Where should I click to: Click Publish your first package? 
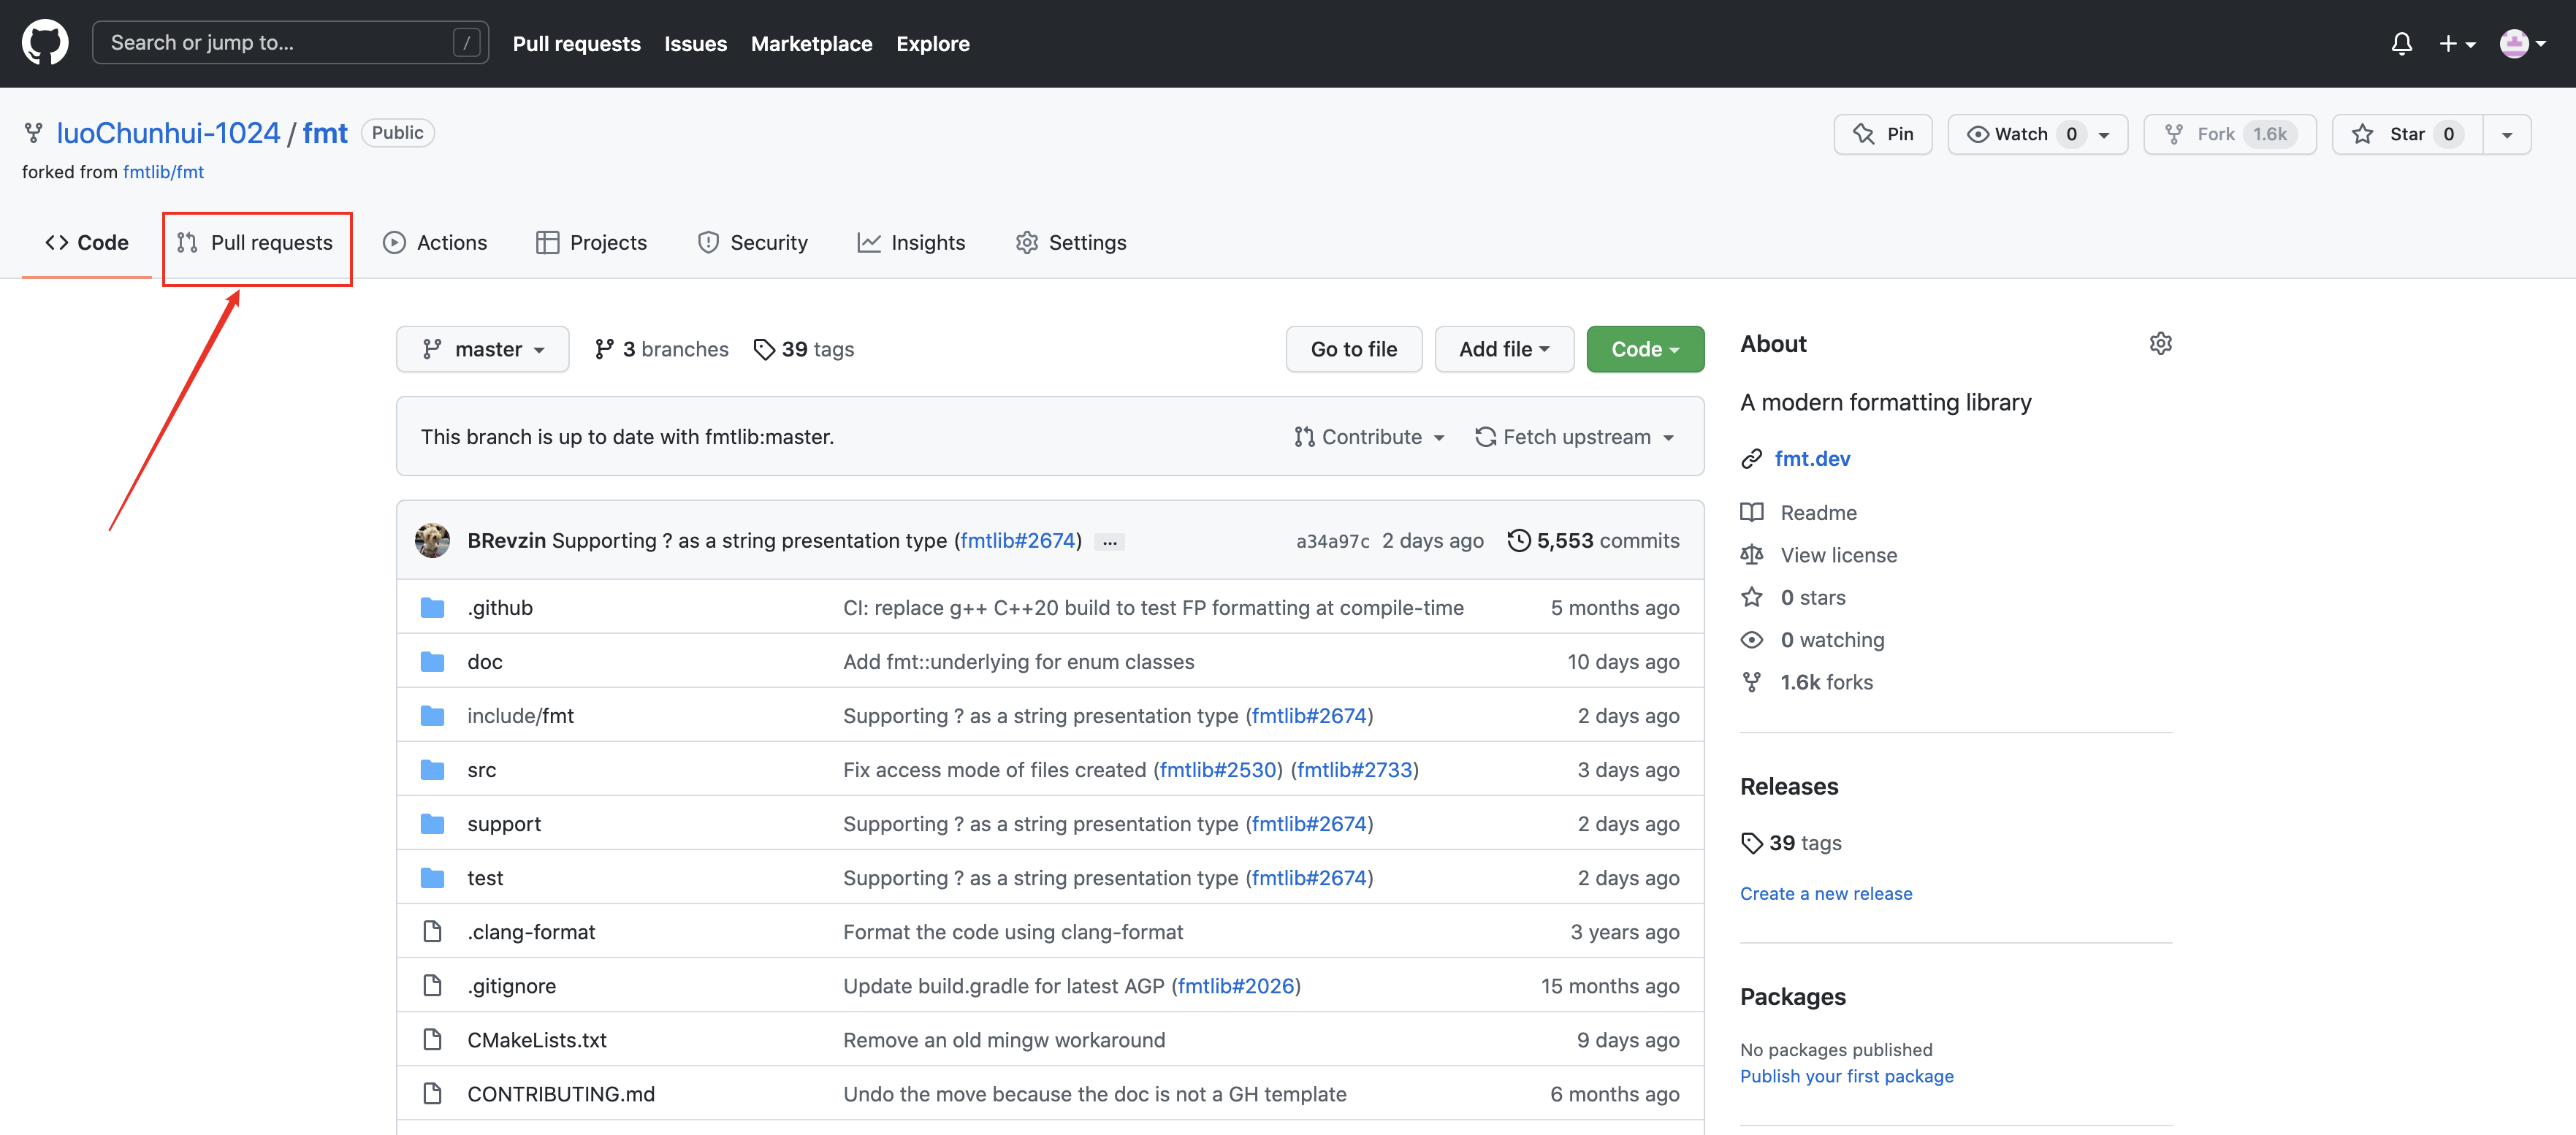(x=1846, y=1077)
